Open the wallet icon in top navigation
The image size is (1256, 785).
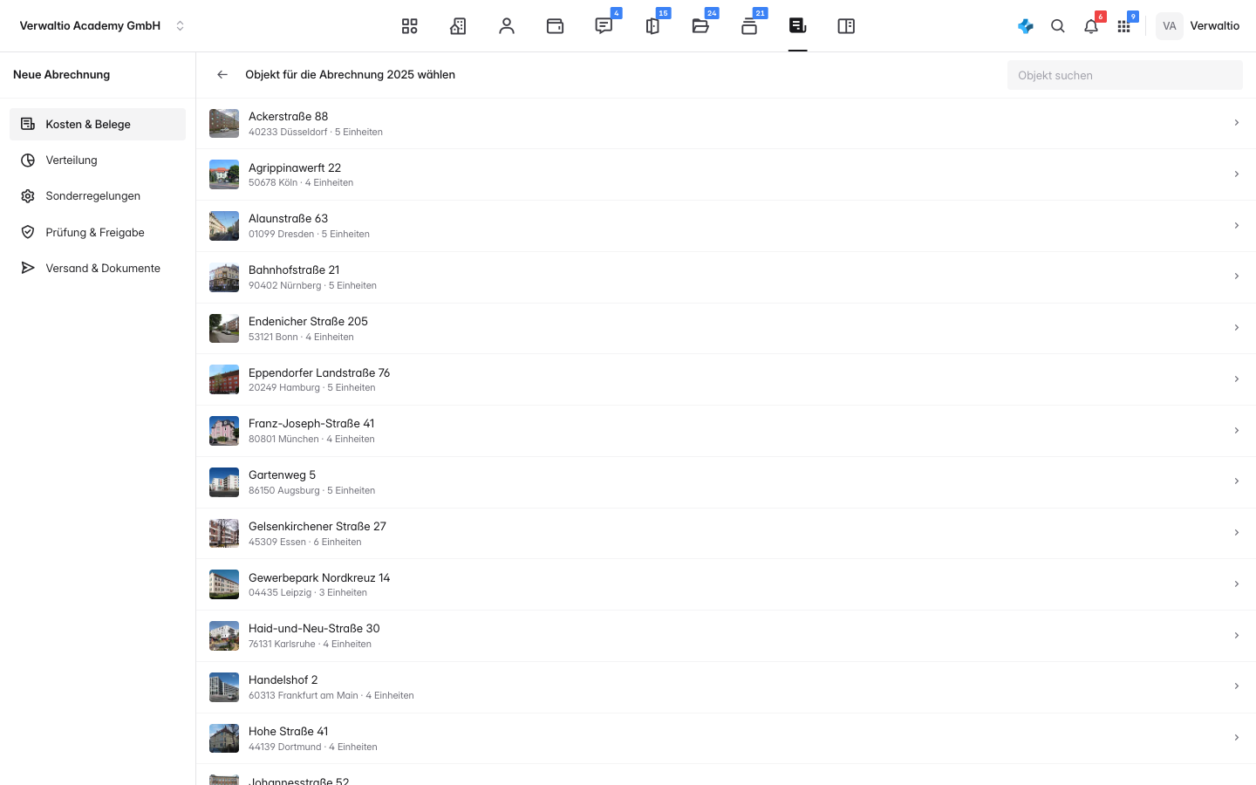[x=555, y=26]
